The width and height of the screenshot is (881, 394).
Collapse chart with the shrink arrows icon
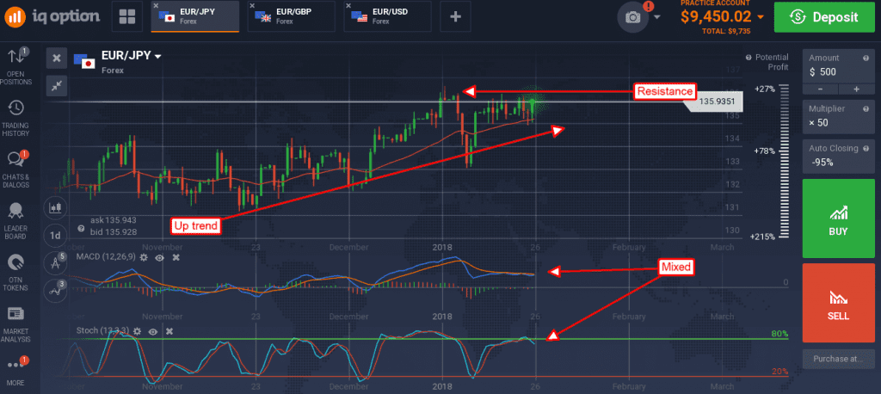pos(56,85)
